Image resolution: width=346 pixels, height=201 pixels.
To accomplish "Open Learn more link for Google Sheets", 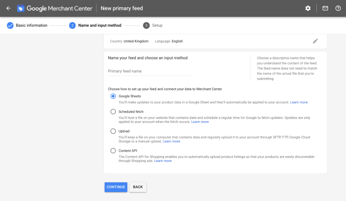I will [299, 102].
